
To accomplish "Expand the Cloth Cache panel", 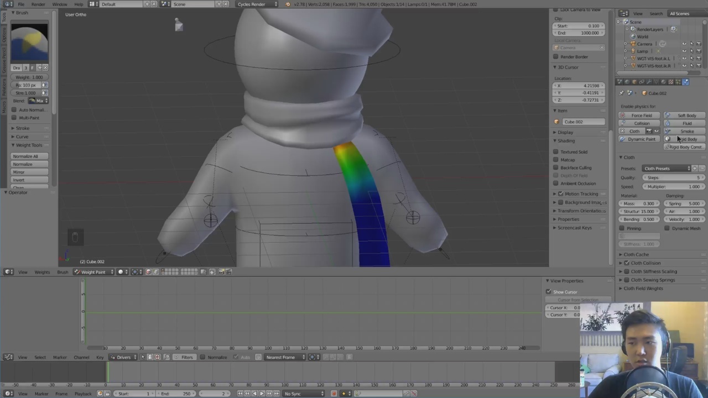I will tap(636, 254).
